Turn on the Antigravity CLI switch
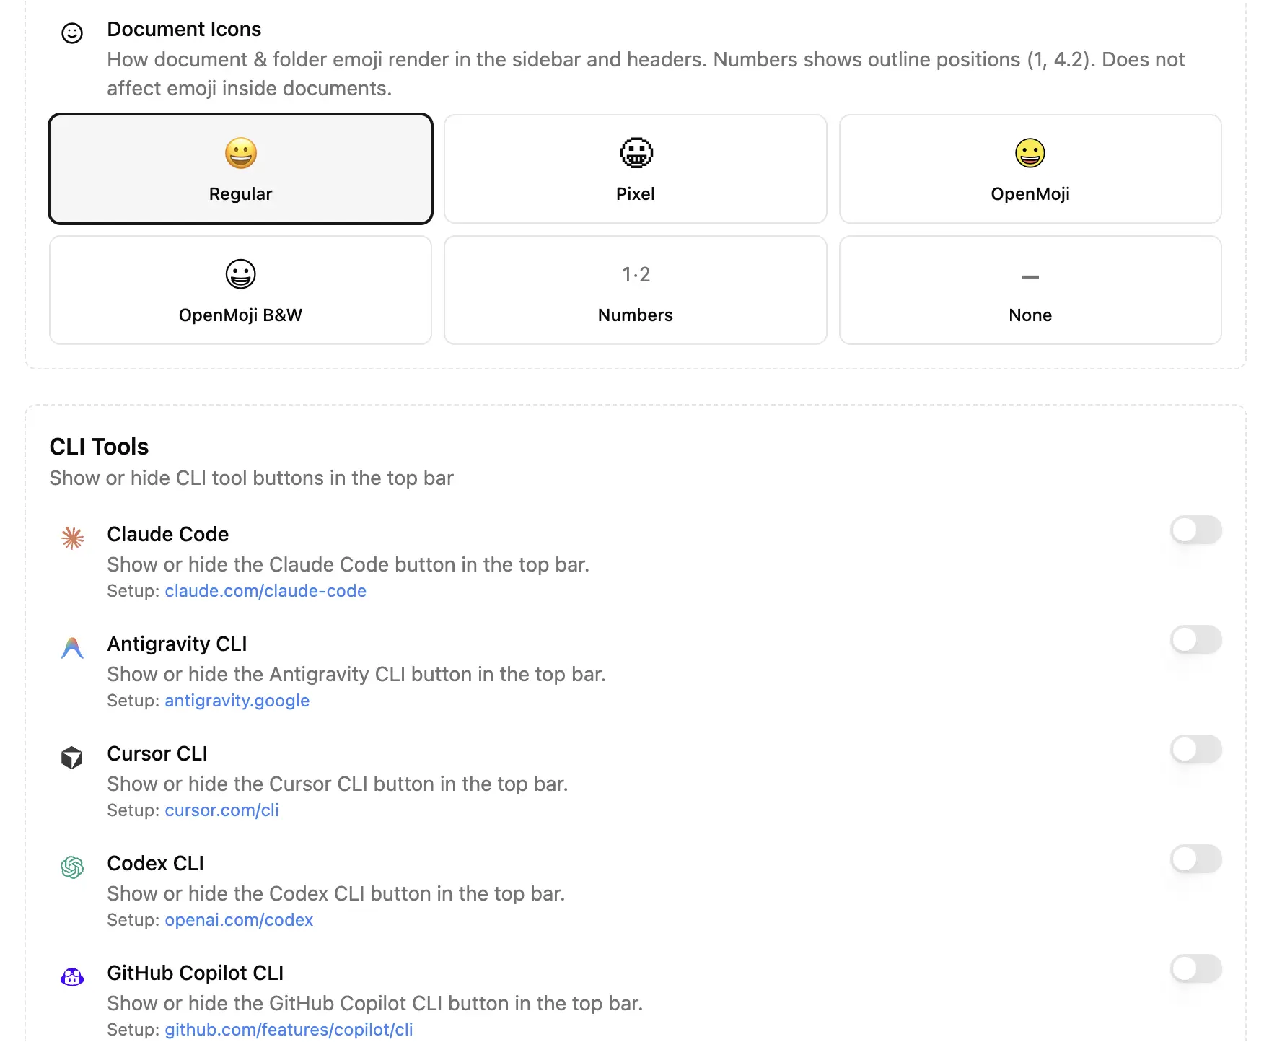Image resolution: width=1264 pixels, height=1042 pixels. click(x=1195, y=640)
